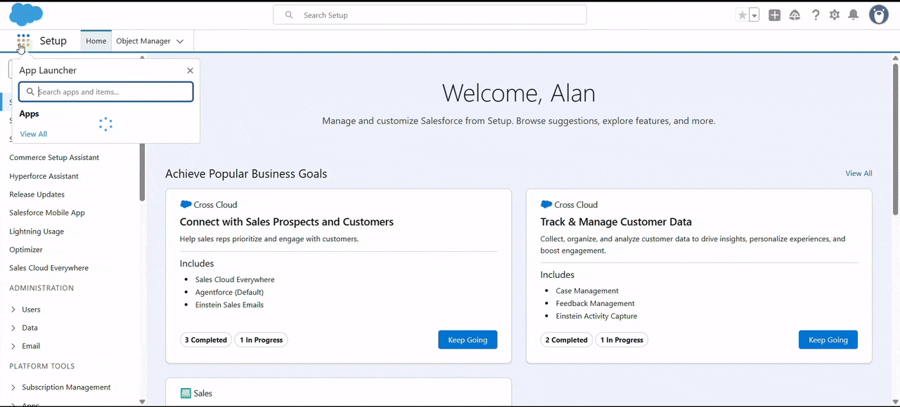Open the Global Actions plus icon
The width and height of the screenshot is (900, 407).
tap(774, 15)
